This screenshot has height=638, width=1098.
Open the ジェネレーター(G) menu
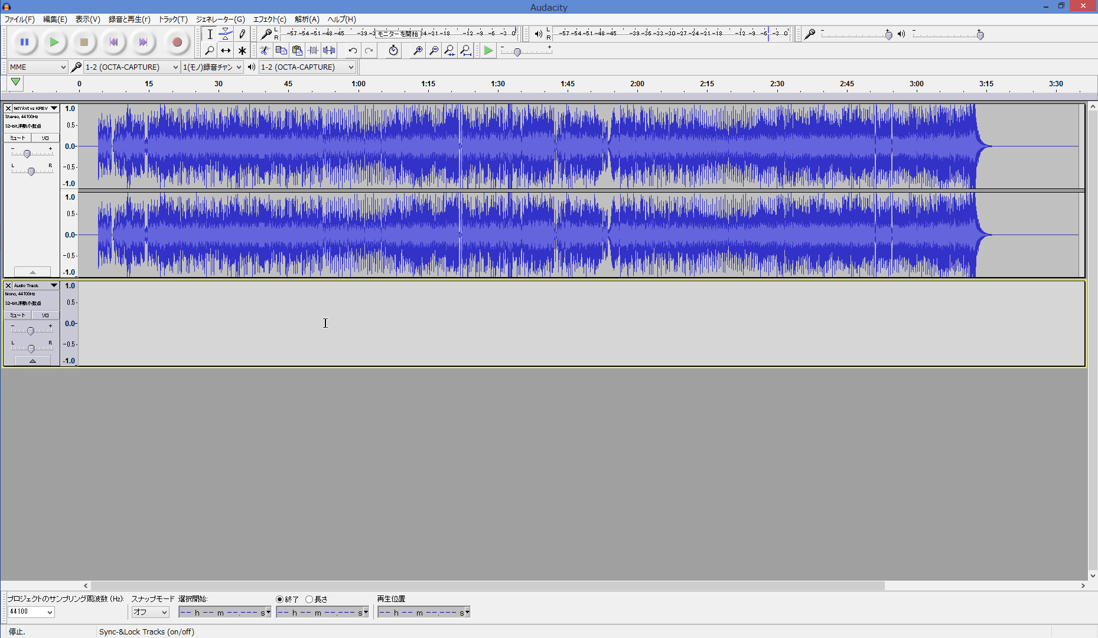click(220, 19)
